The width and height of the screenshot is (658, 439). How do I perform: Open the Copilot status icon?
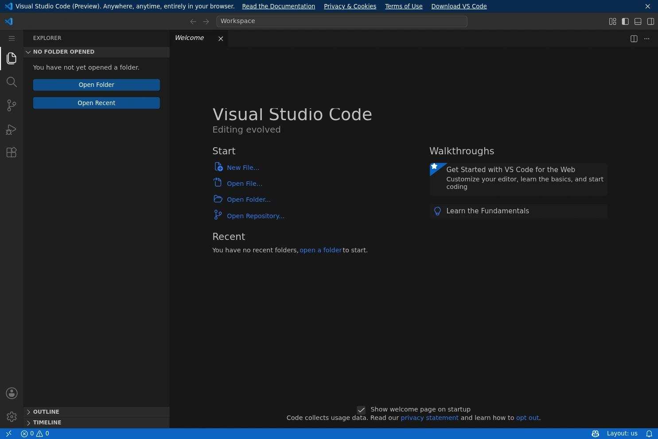point(595,434)
